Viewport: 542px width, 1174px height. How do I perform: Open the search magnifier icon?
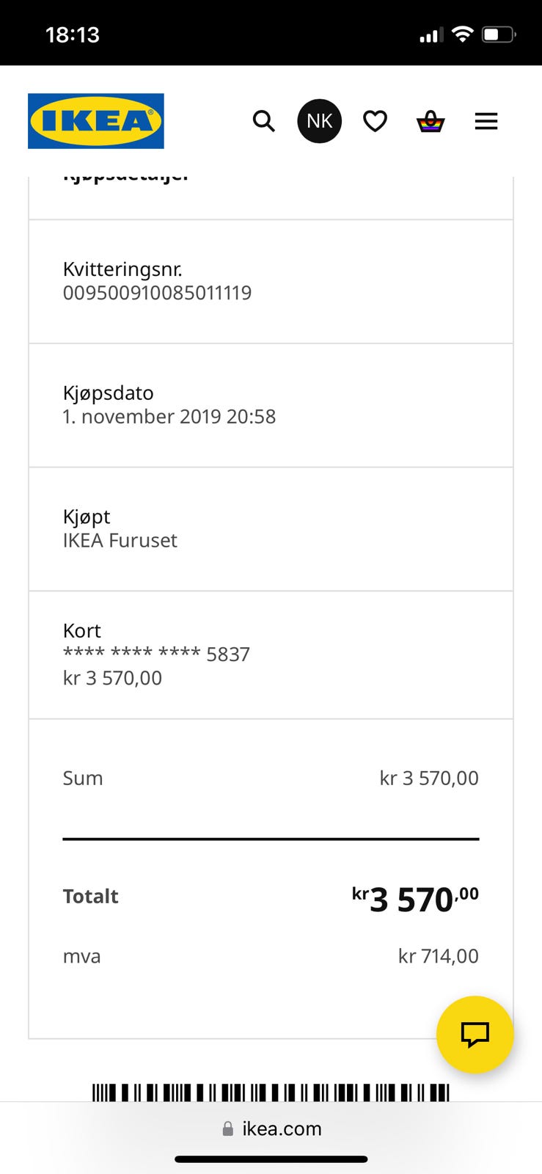(263, 121)
